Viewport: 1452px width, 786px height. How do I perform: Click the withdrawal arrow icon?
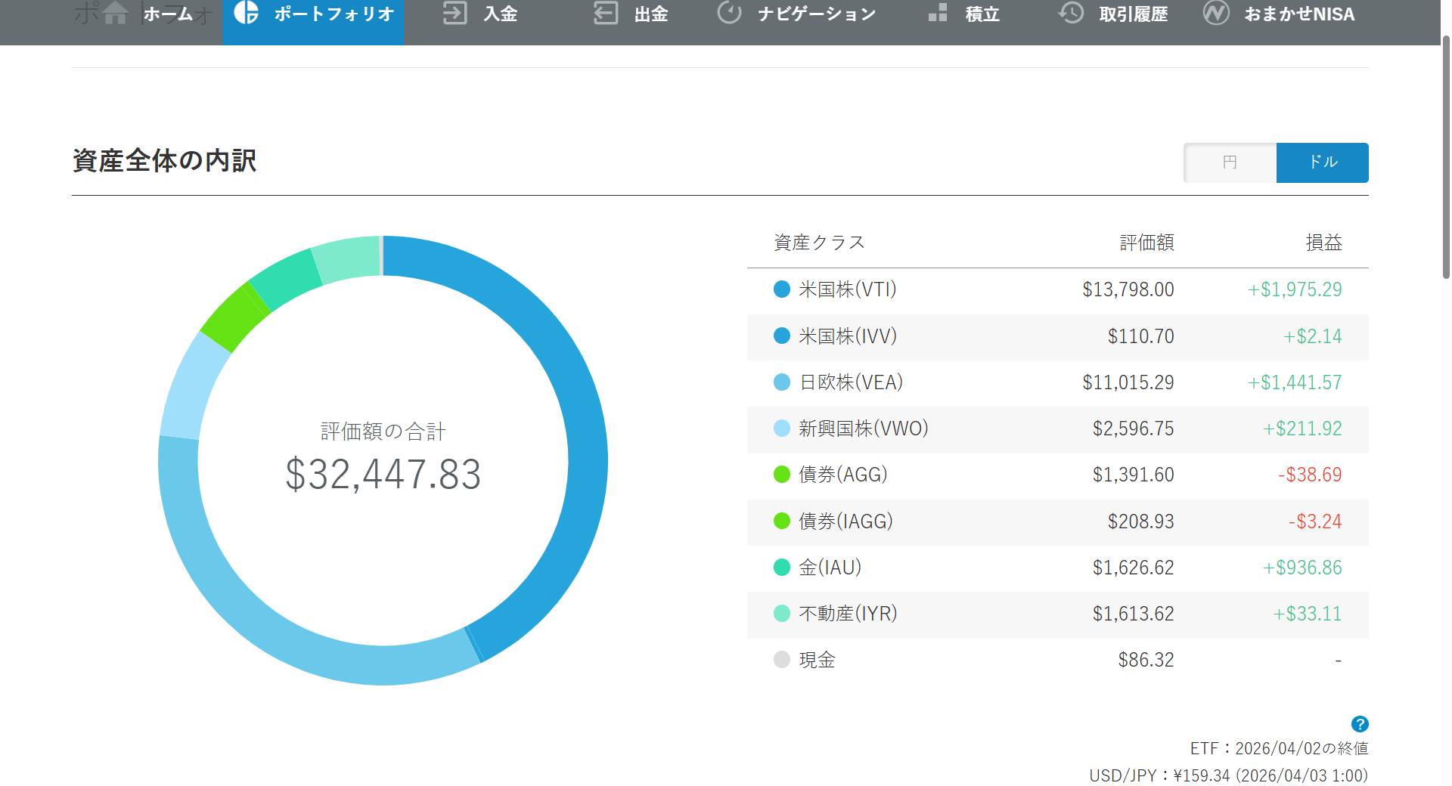(x=606, y=13)
